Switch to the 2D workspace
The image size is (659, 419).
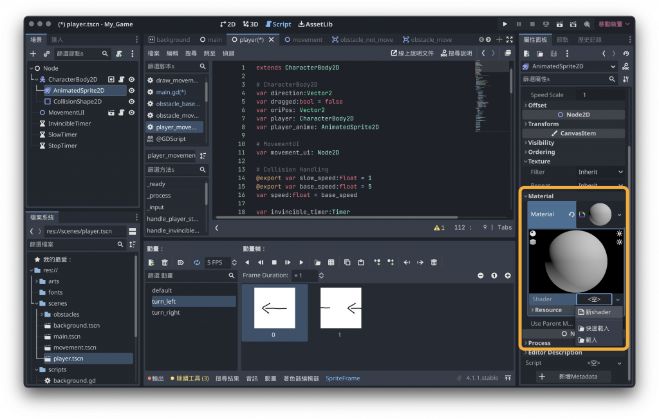[x=227, y=24]
